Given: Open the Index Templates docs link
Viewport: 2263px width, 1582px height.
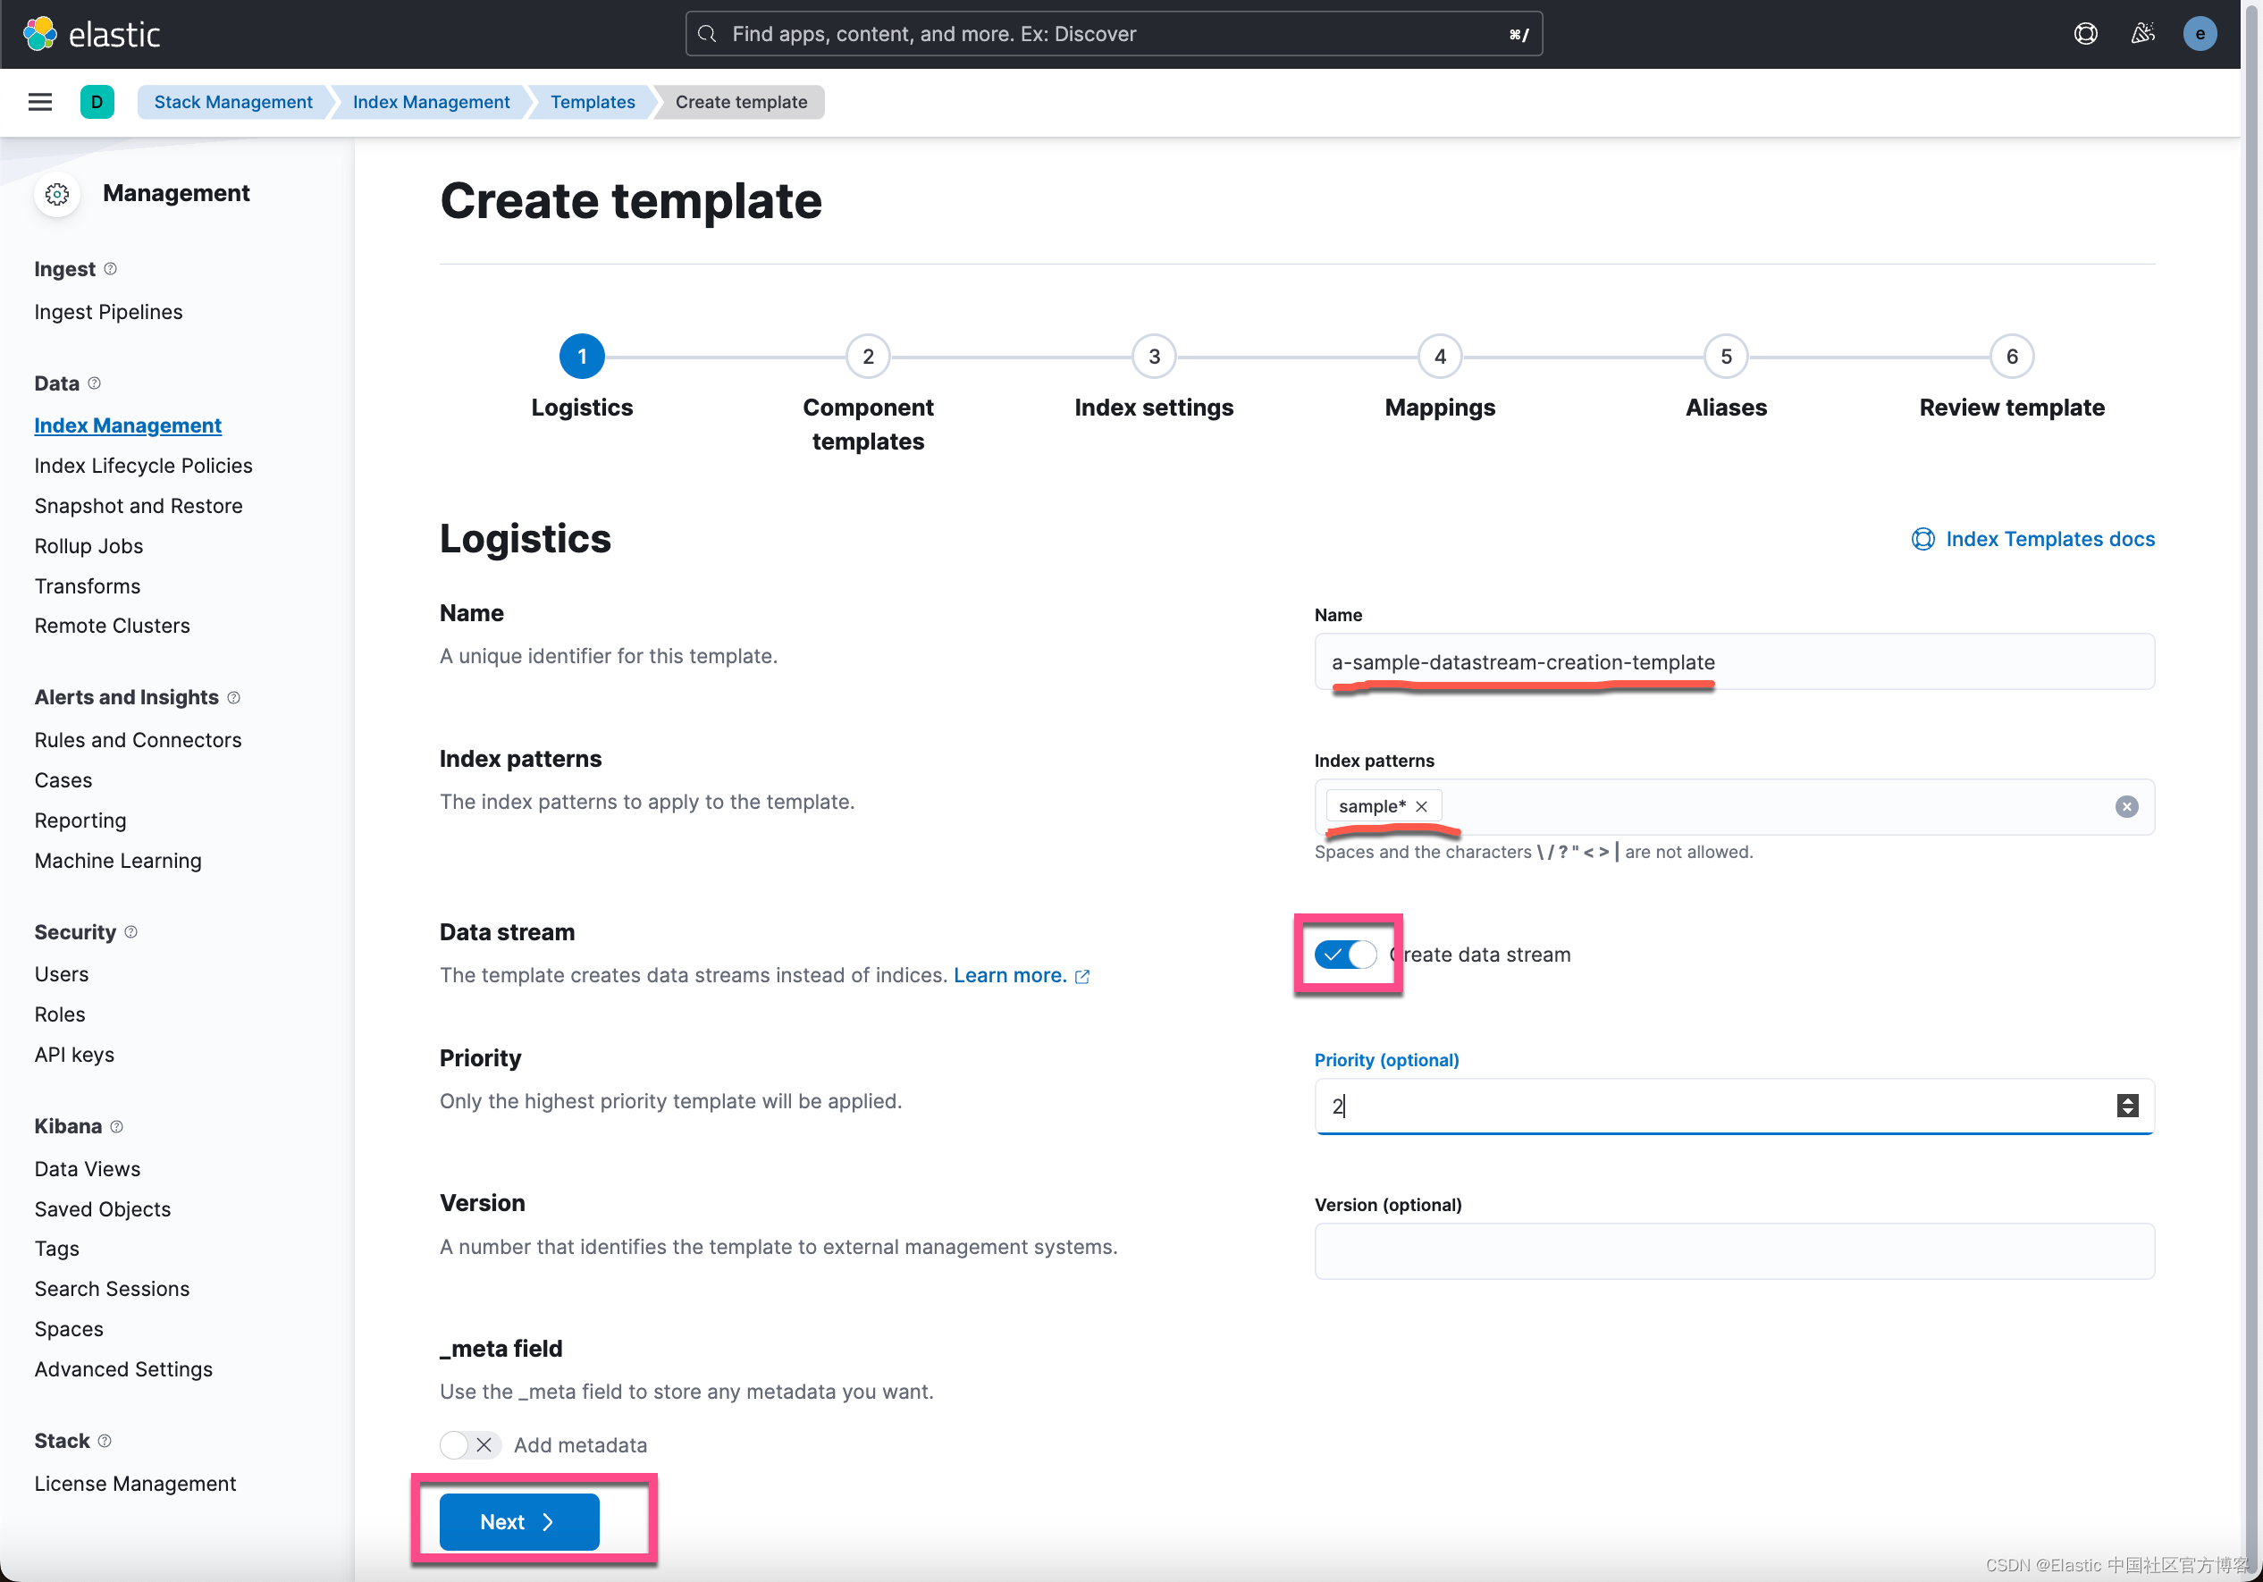Looking at the screenshot, I should pyautogui.click(x=2049, y=539).
